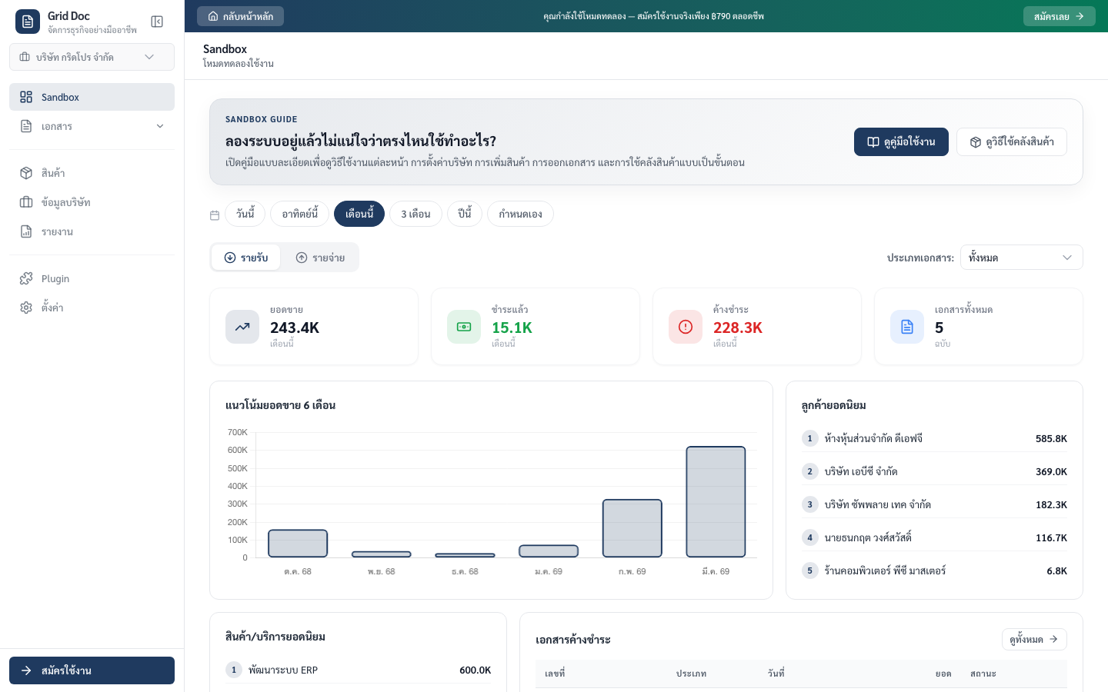Collapse the sidebar using the panel icon
The height and width of the screenshot is (692, 1108).
click(157, 22)
